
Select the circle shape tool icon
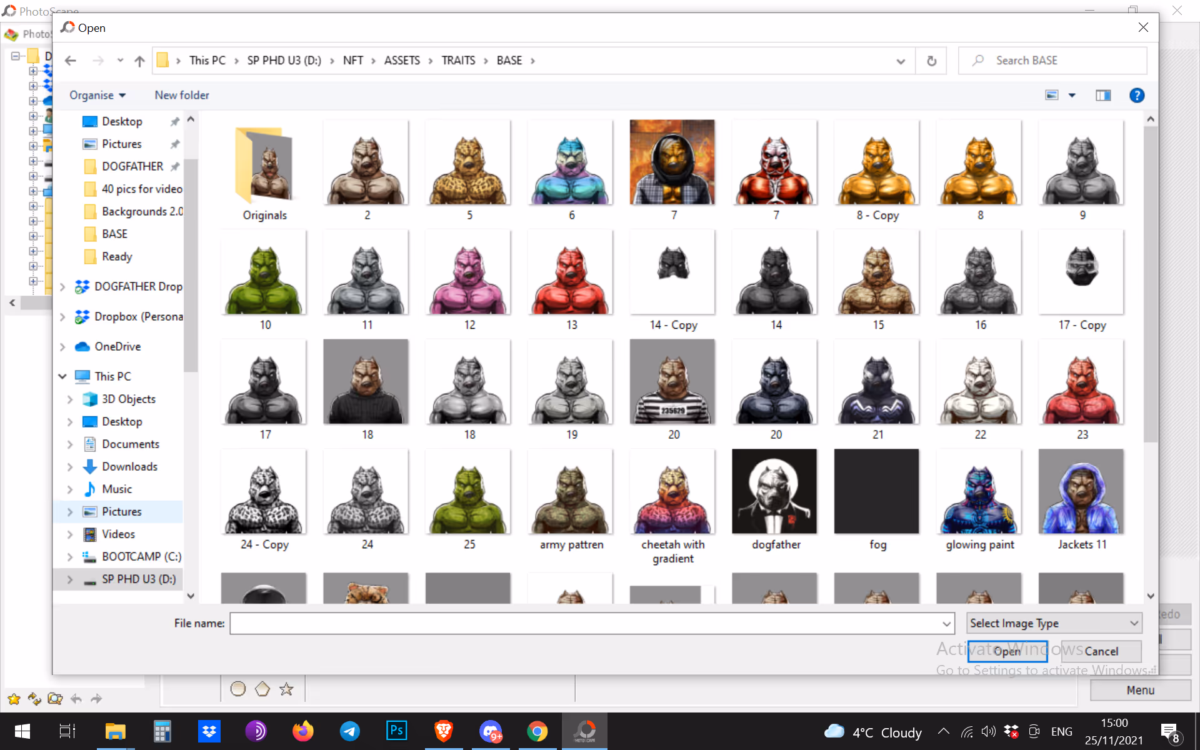(238, 689)
